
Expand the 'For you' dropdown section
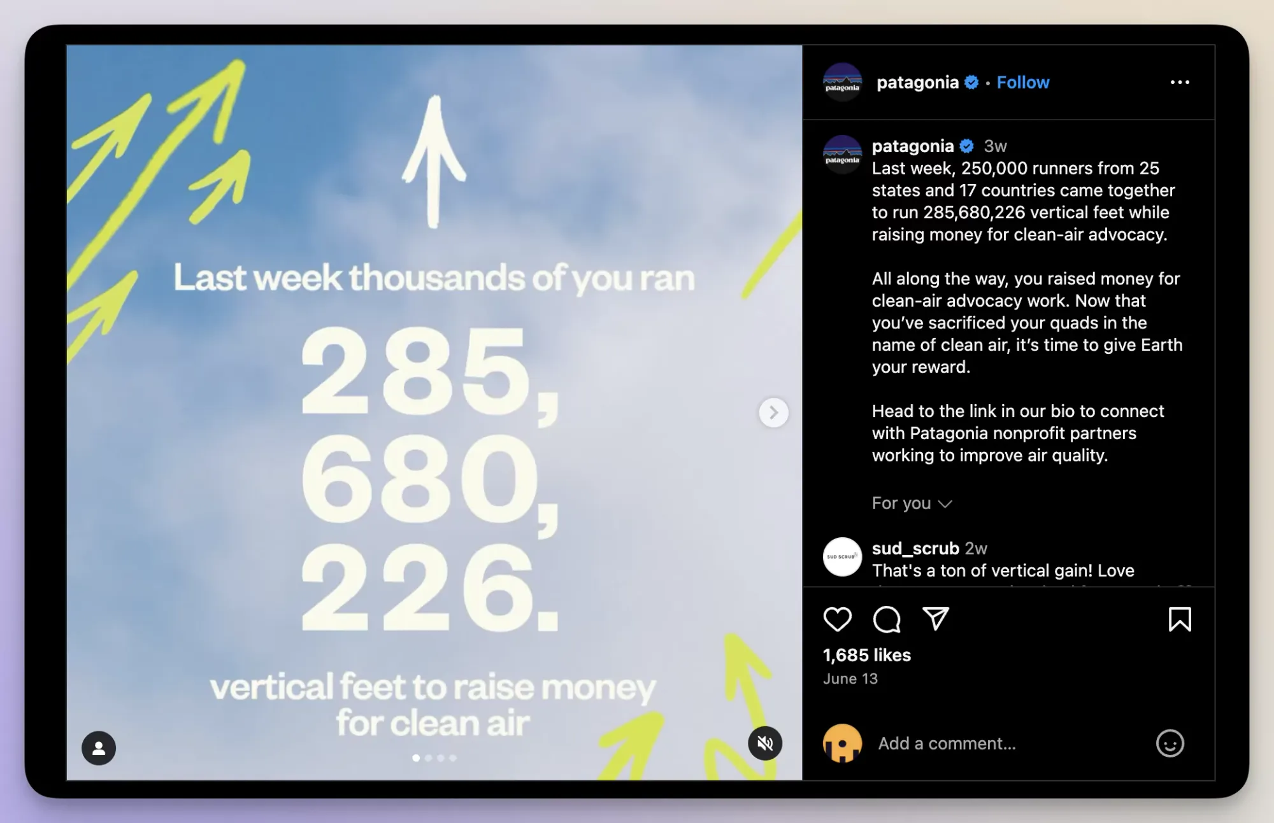(x=912, y=502)
